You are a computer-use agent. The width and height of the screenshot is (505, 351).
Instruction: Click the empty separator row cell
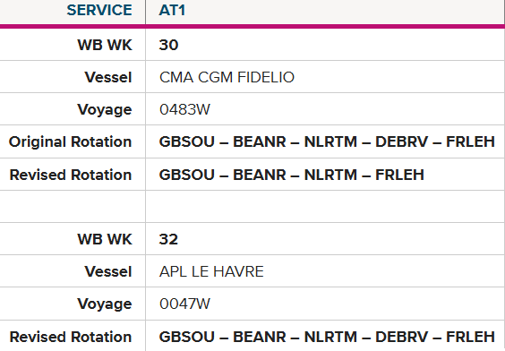325,207
